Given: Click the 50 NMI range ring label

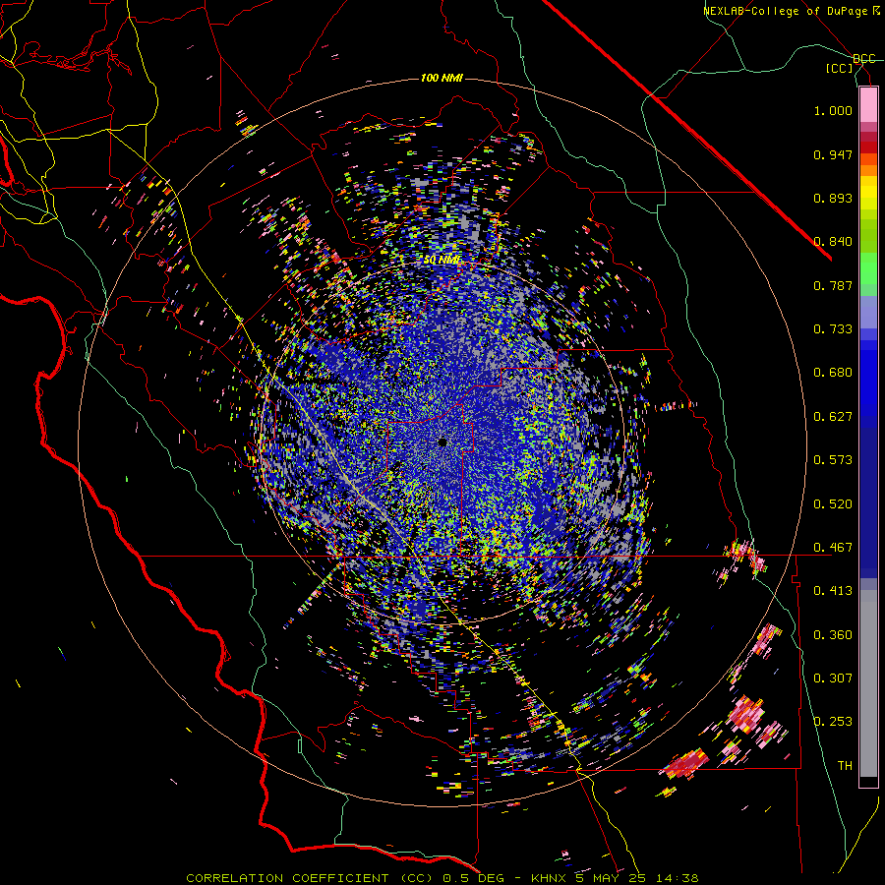Looking at the screenshot, I should coord(442,260).
